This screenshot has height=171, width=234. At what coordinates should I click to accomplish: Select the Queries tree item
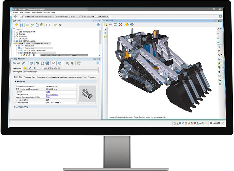point(22,34)
